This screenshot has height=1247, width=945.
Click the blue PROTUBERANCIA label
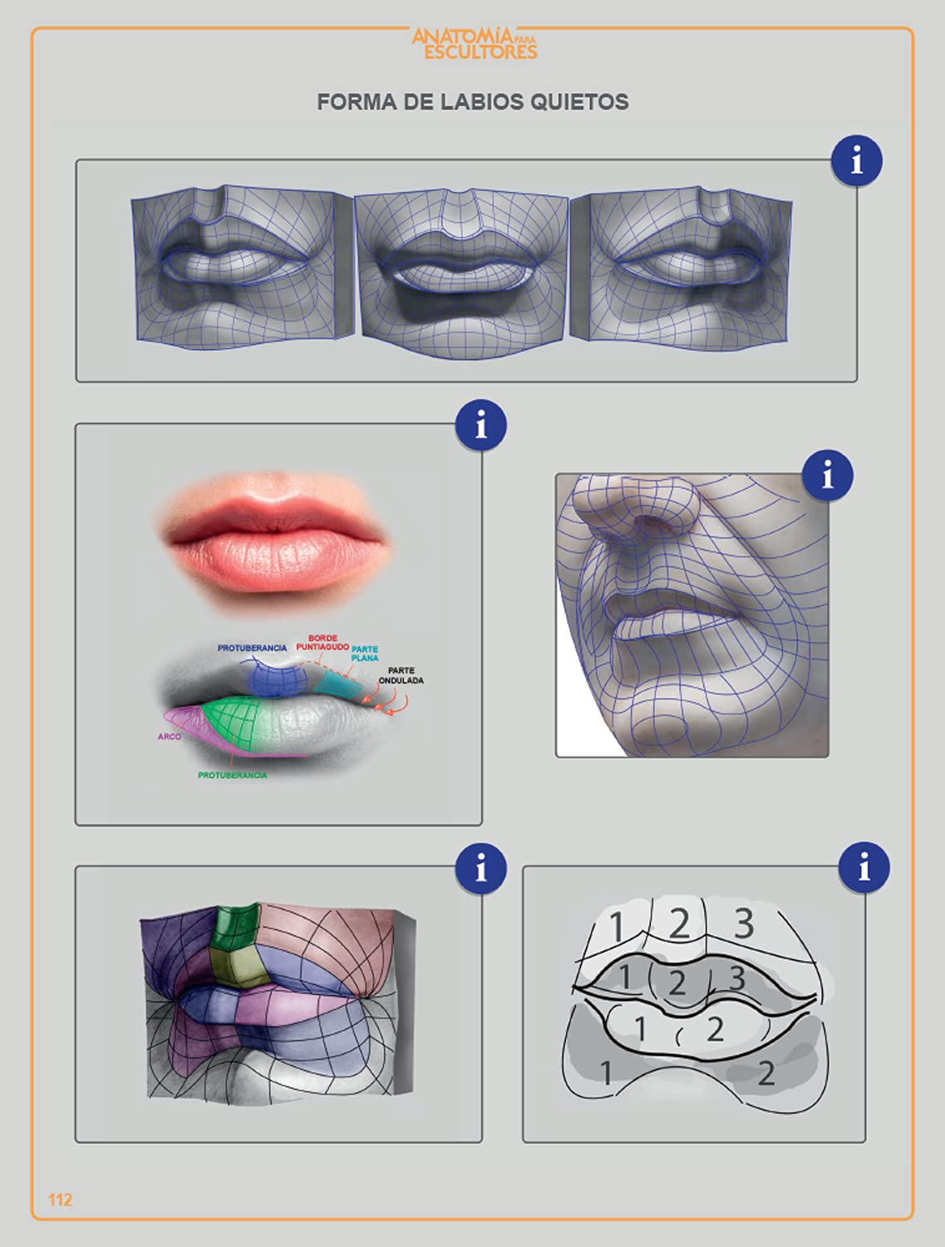click(x=252, y=648)
